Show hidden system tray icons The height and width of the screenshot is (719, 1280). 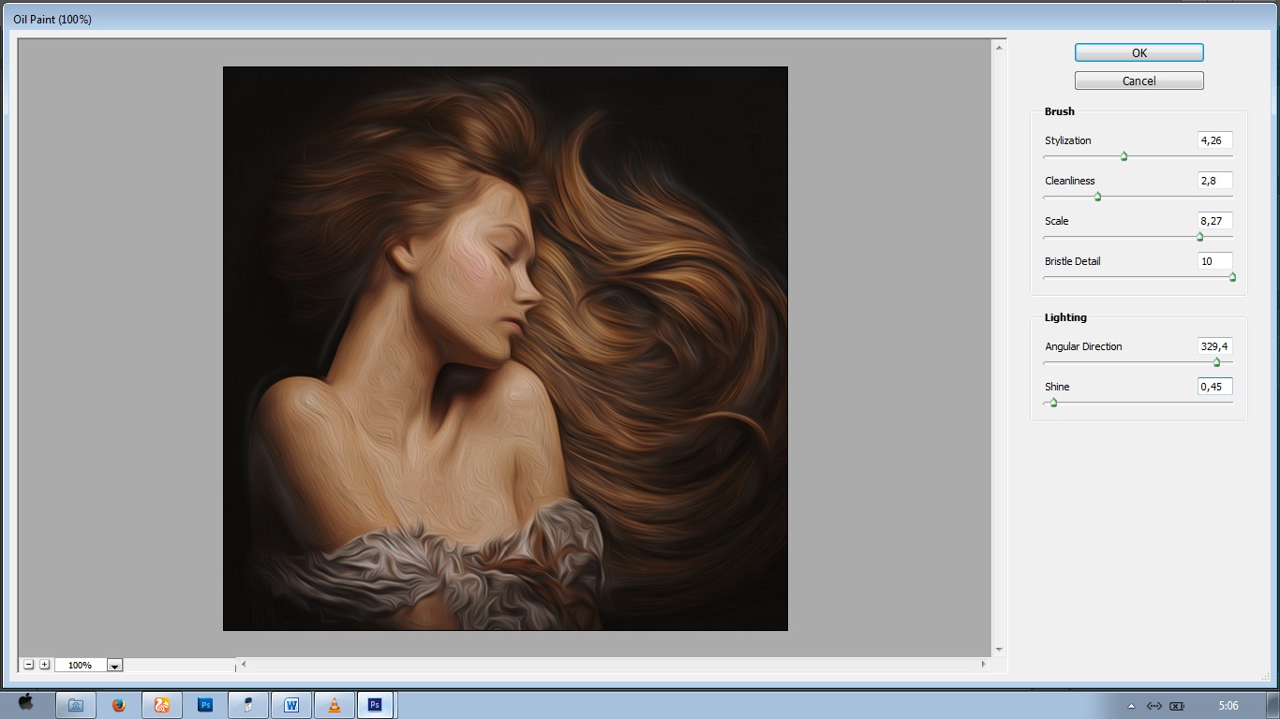coord(1131,706)
